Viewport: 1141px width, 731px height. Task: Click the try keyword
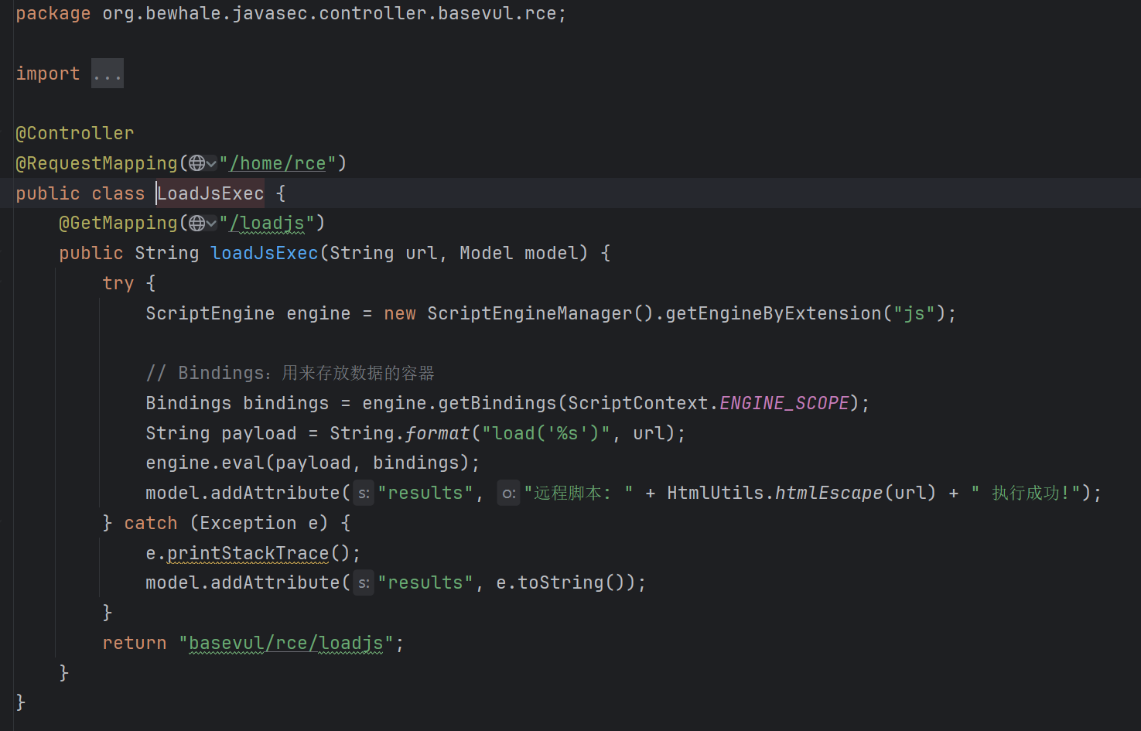[118, 283]
